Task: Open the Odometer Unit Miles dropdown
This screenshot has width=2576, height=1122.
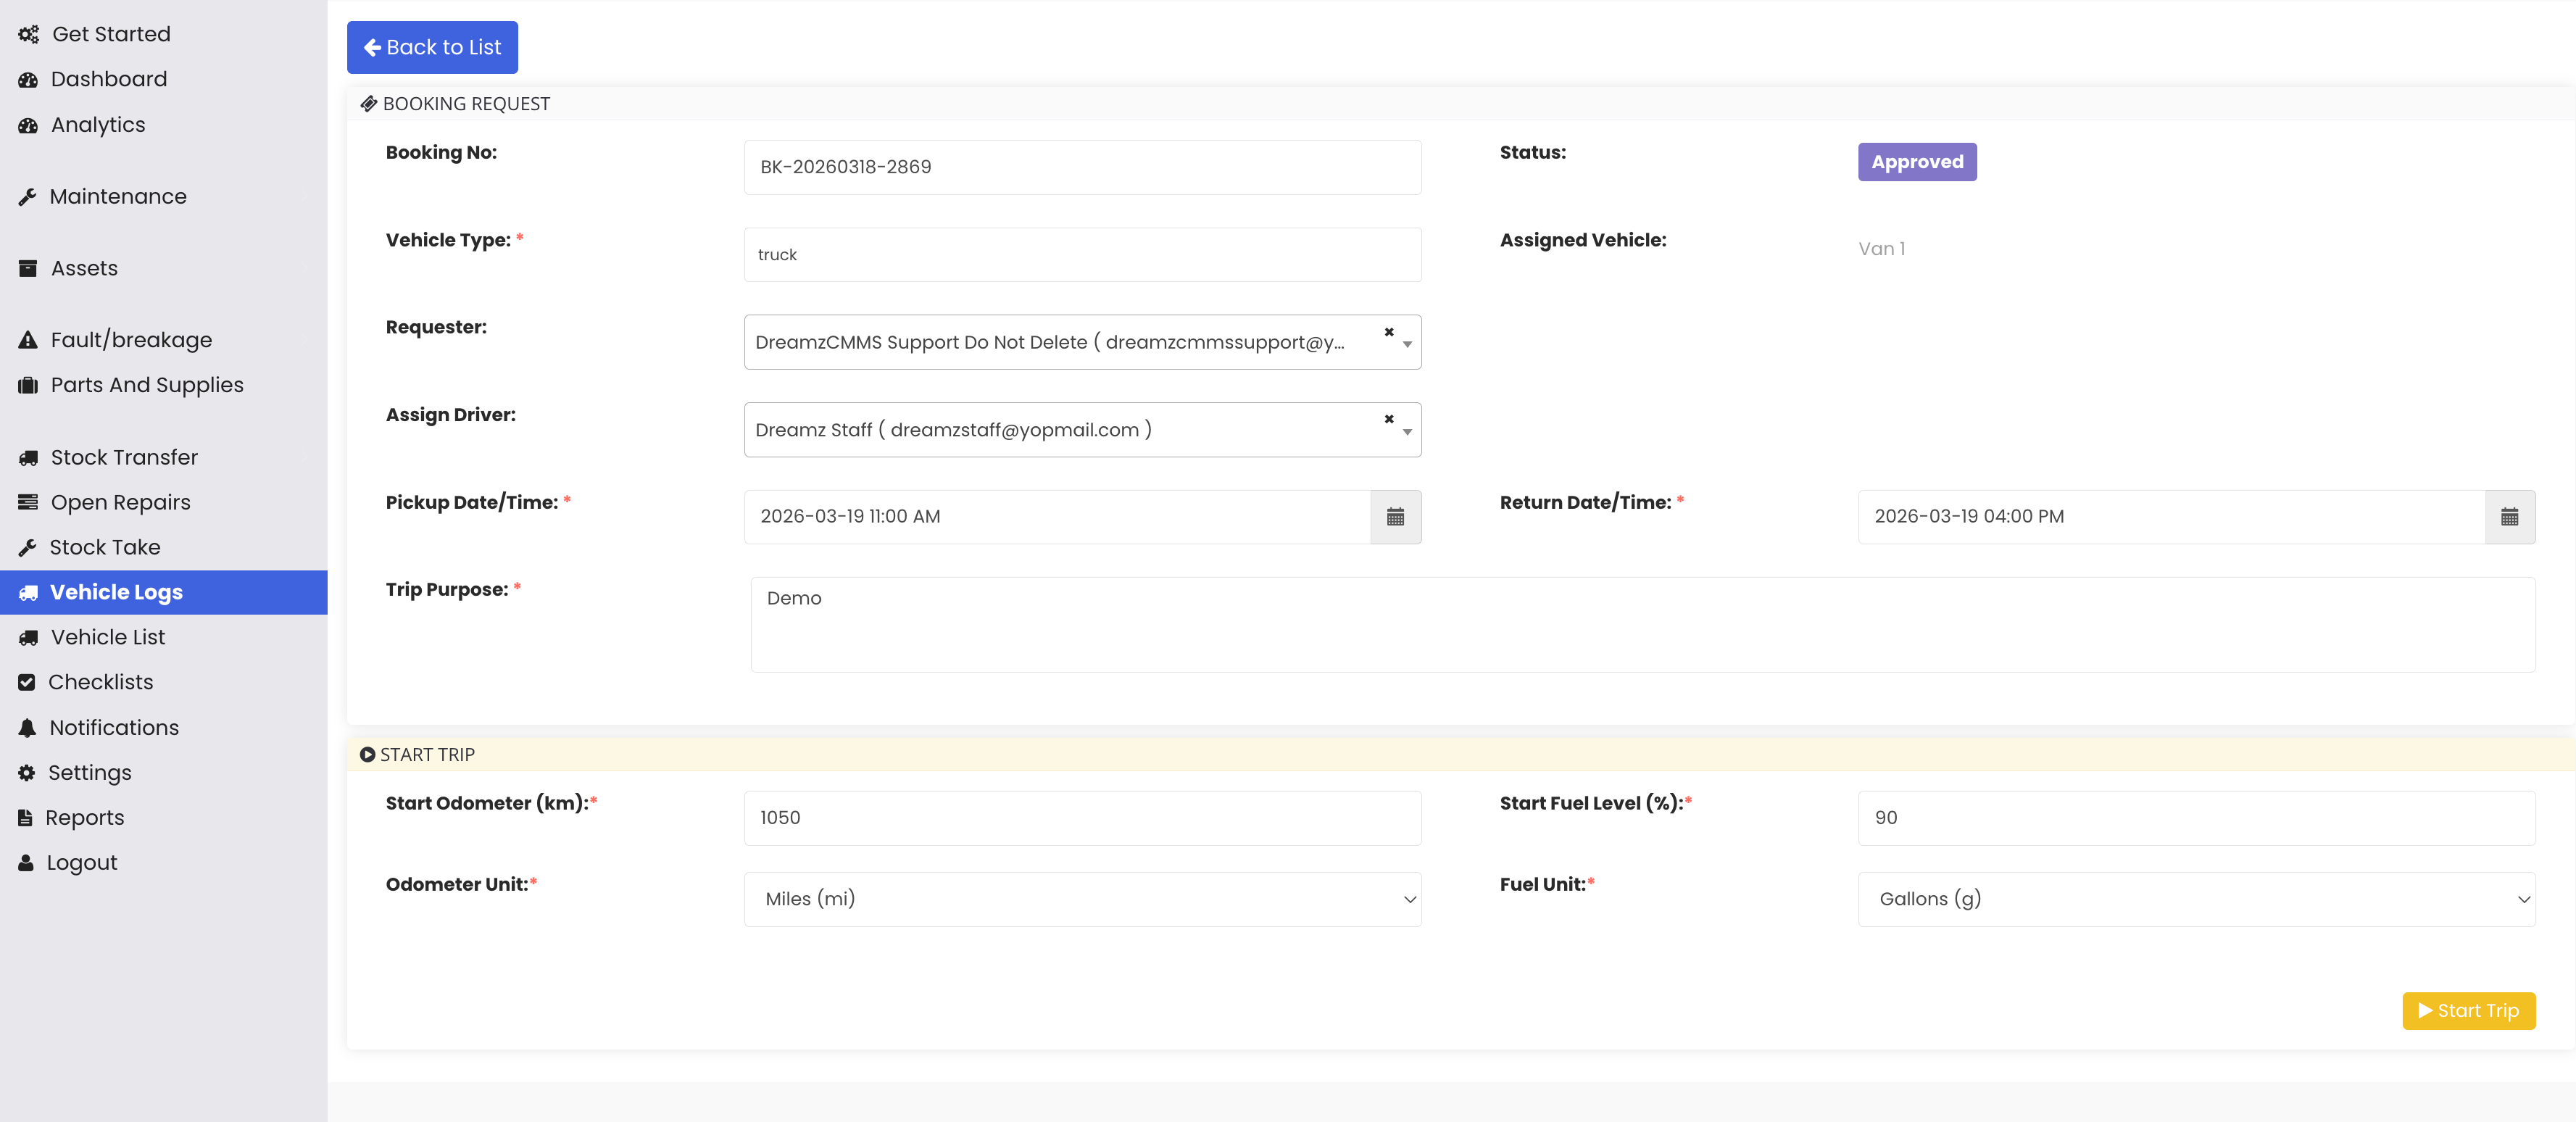Action: click(x=1082, y=899)
